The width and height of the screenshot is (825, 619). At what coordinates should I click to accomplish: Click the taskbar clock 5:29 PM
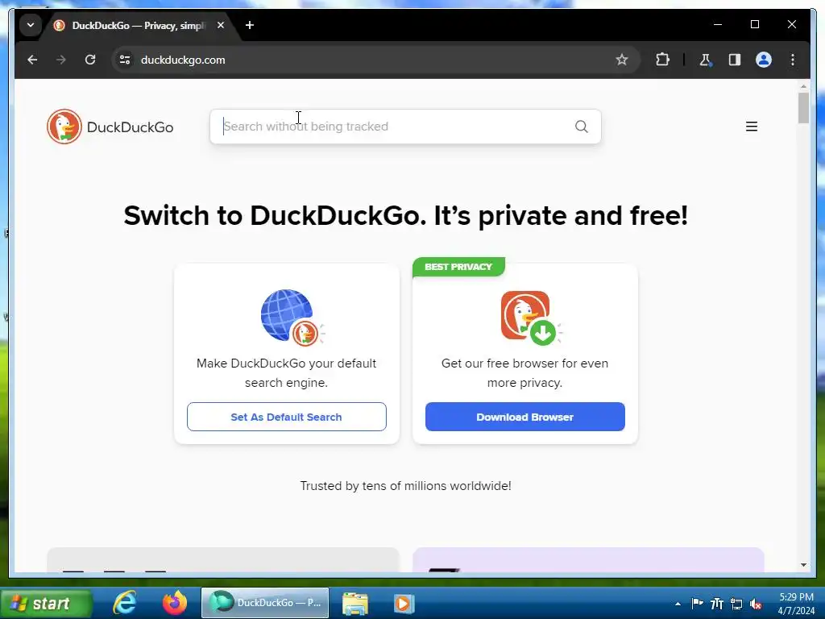[x=796, y=597]
